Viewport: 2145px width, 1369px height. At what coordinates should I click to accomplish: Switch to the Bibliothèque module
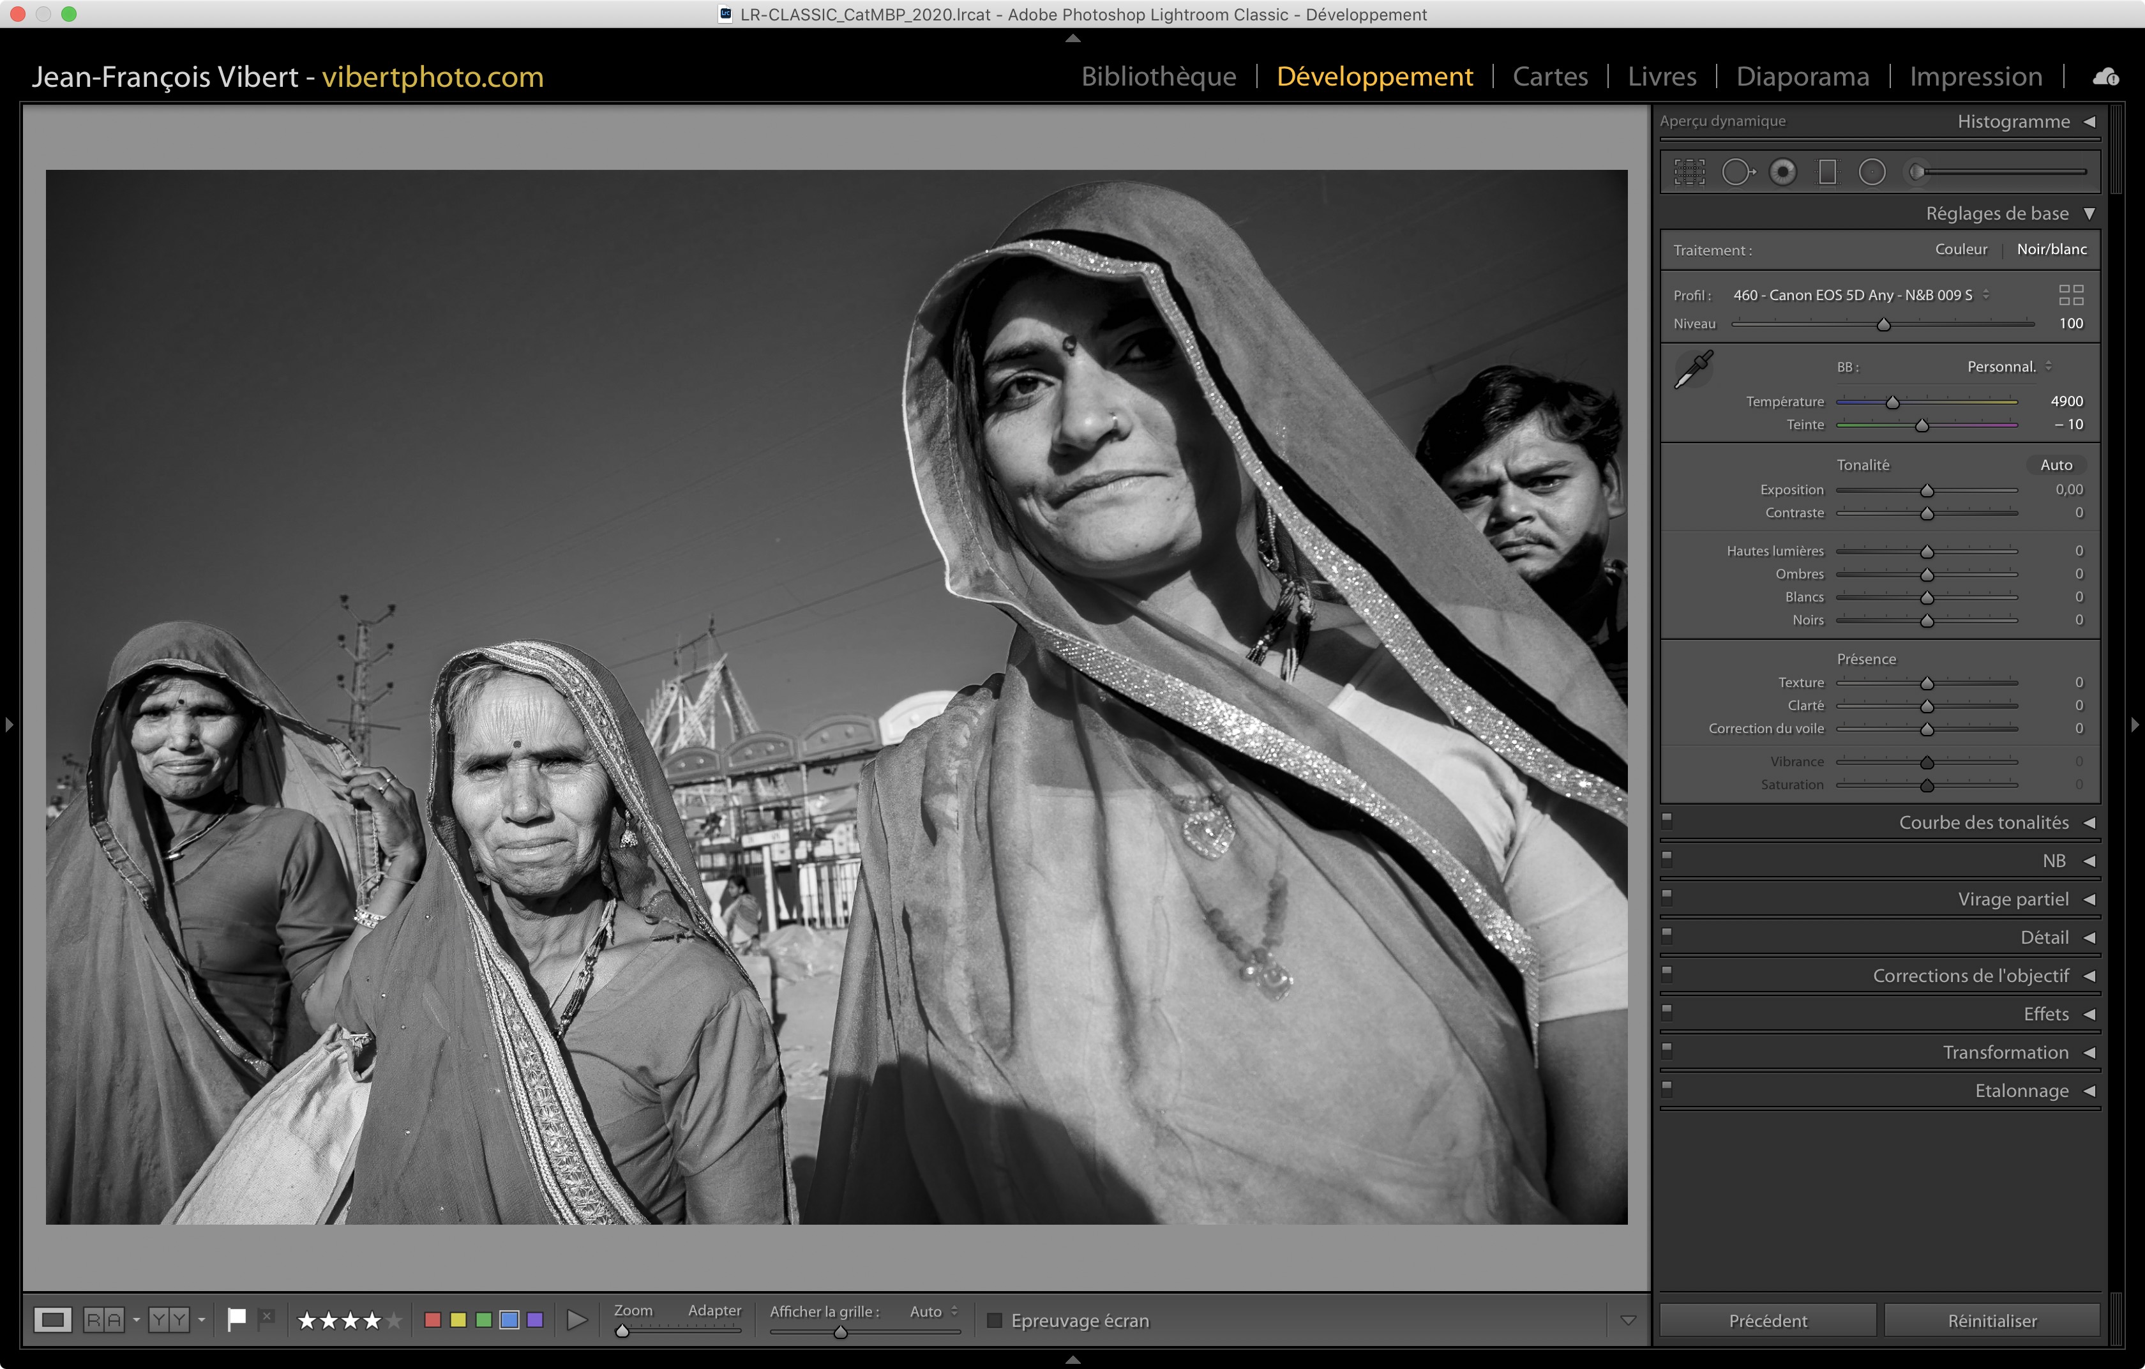coord(1158,77)
